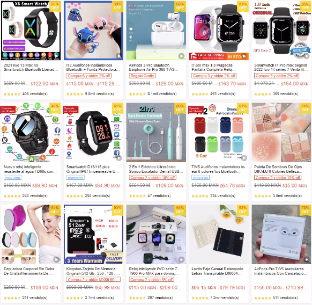Click 'Compra 6 y obtén 2% off' tag

(x=89, y=76)
